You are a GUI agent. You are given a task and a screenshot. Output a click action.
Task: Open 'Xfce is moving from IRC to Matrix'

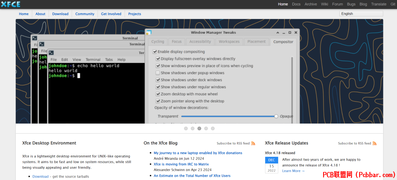click(x=181, y=164)
